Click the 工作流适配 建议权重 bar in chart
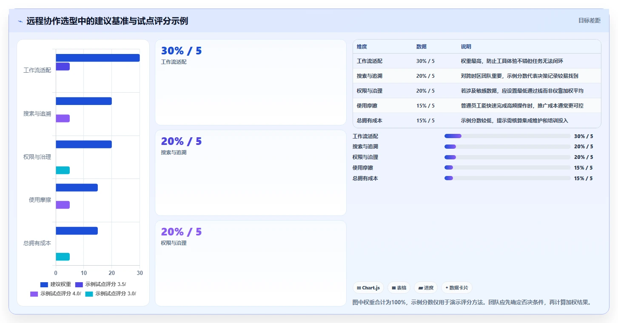Viewport: 618px width, 323px height. click(98, 58)
